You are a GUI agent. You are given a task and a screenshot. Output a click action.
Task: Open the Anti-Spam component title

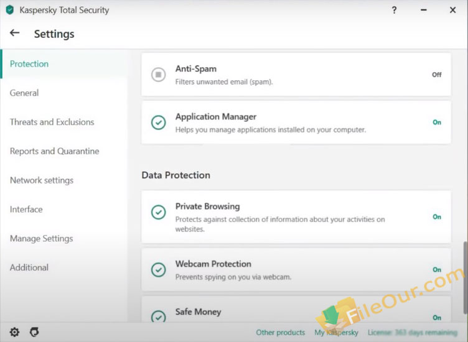pyautogui.click(x=196, y=69)
